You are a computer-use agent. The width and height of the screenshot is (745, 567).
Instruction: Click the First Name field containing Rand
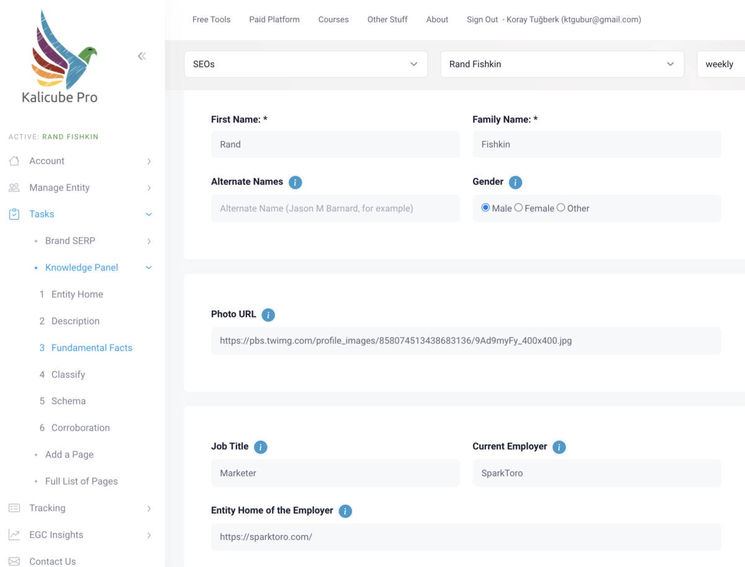tap(335, 144)
